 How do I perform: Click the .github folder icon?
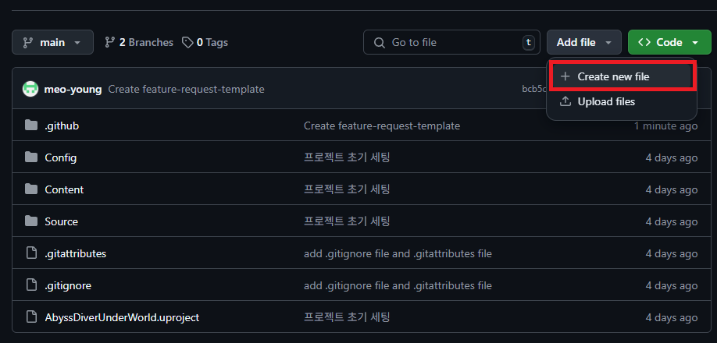(x=31, y=126)
